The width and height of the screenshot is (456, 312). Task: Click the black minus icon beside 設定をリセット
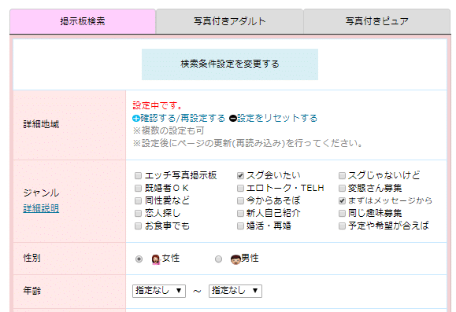(x=233, y=119)
